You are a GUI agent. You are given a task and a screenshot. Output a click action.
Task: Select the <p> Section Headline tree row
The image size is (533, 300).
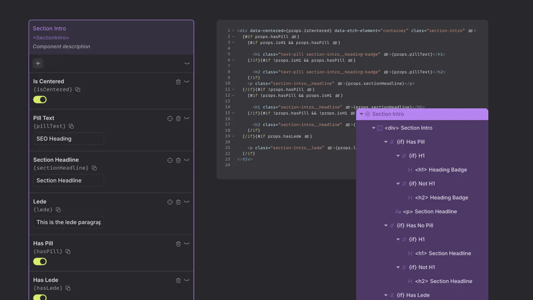click(422, 212)
